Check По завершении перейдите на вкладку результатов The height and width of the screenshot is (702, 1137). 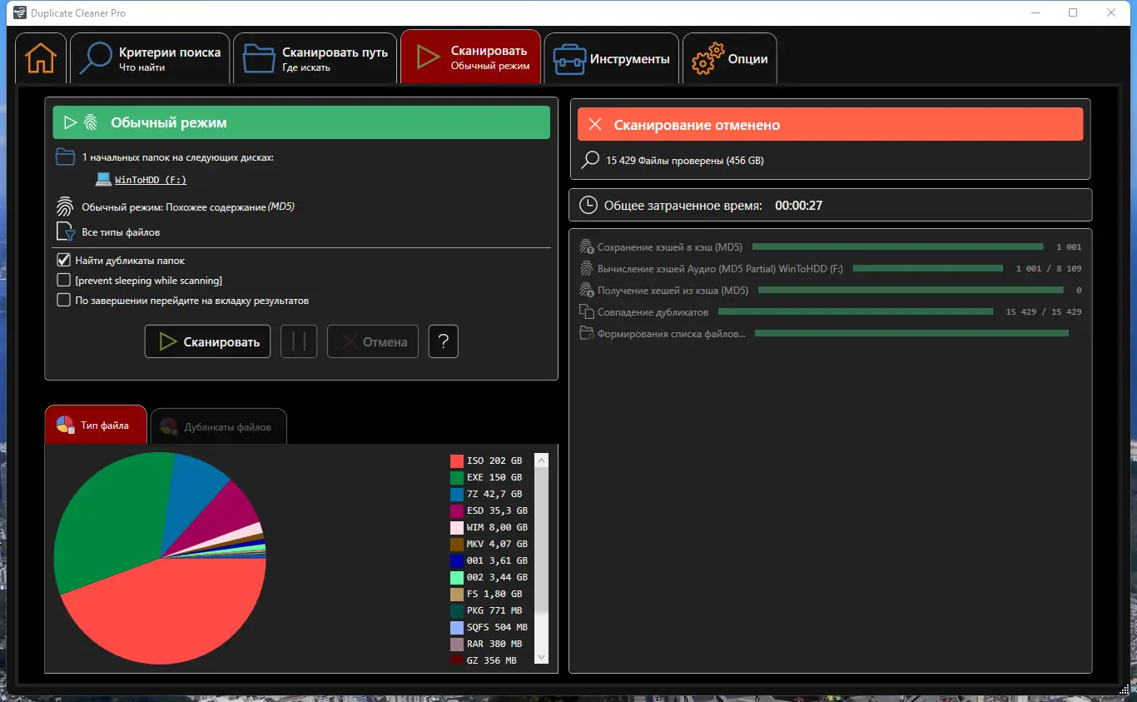point(63,300)
